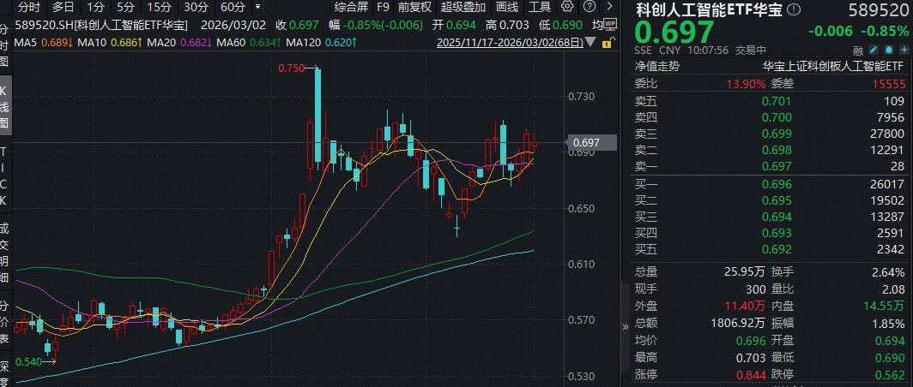Open the 工具 tools menu
This screenshot has height=387, width=913.
click(x=540, y=7)
